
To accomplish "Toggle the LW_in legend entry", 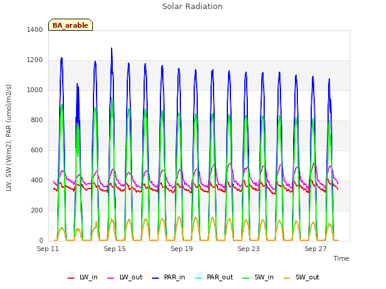I will 83,278.
